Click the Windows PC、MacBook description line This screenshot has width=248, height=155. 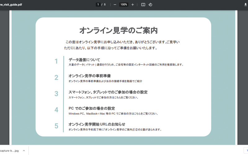pos(113,114)
